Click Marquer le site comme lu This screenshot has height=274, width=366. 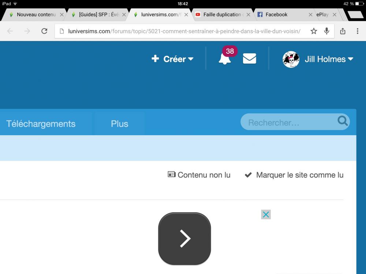coord(294,175)
